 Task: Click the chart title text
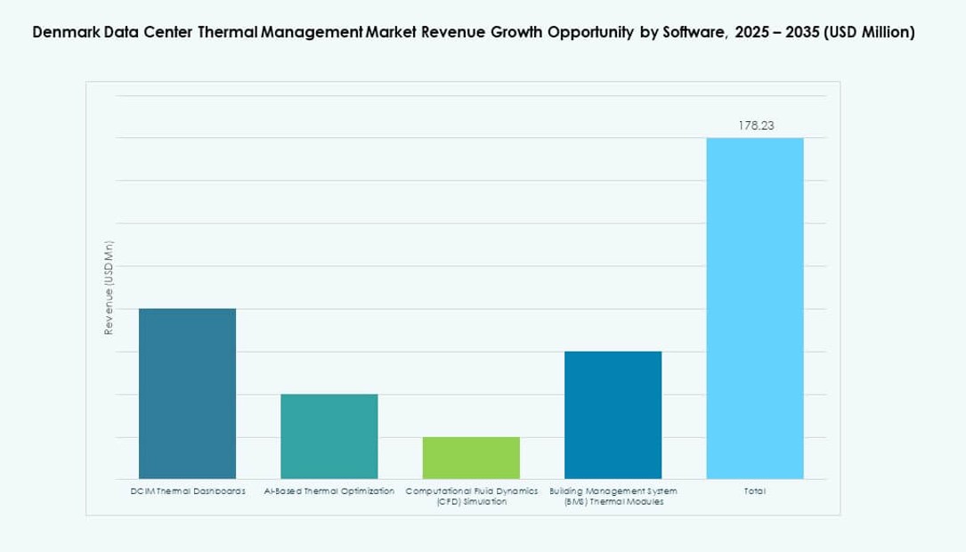472,32
